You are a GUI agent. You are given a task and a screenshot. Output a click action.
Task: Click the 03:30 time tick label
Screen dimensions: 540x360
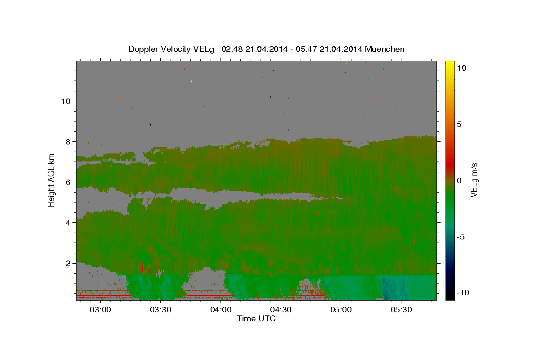click(160, 310)
